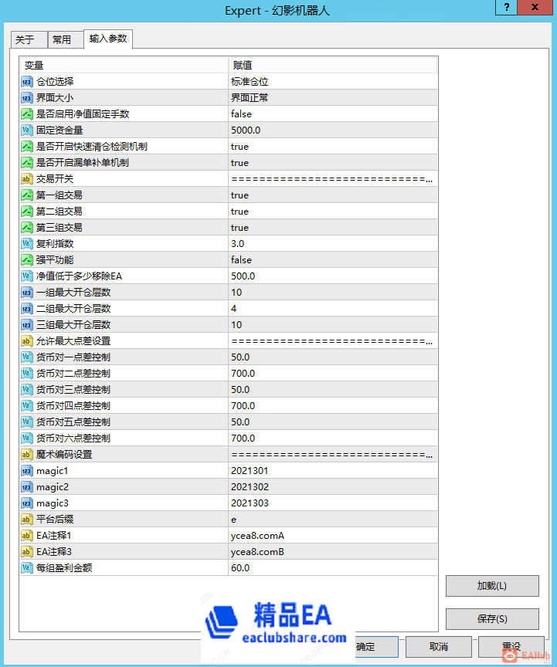Click the bool icon beside 是否启用净值固定手数

coord(26,114)
